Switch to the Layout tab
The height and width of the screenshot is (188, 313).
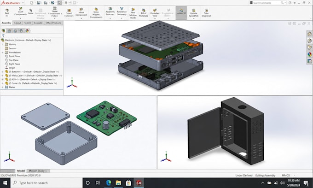[17, 23]
